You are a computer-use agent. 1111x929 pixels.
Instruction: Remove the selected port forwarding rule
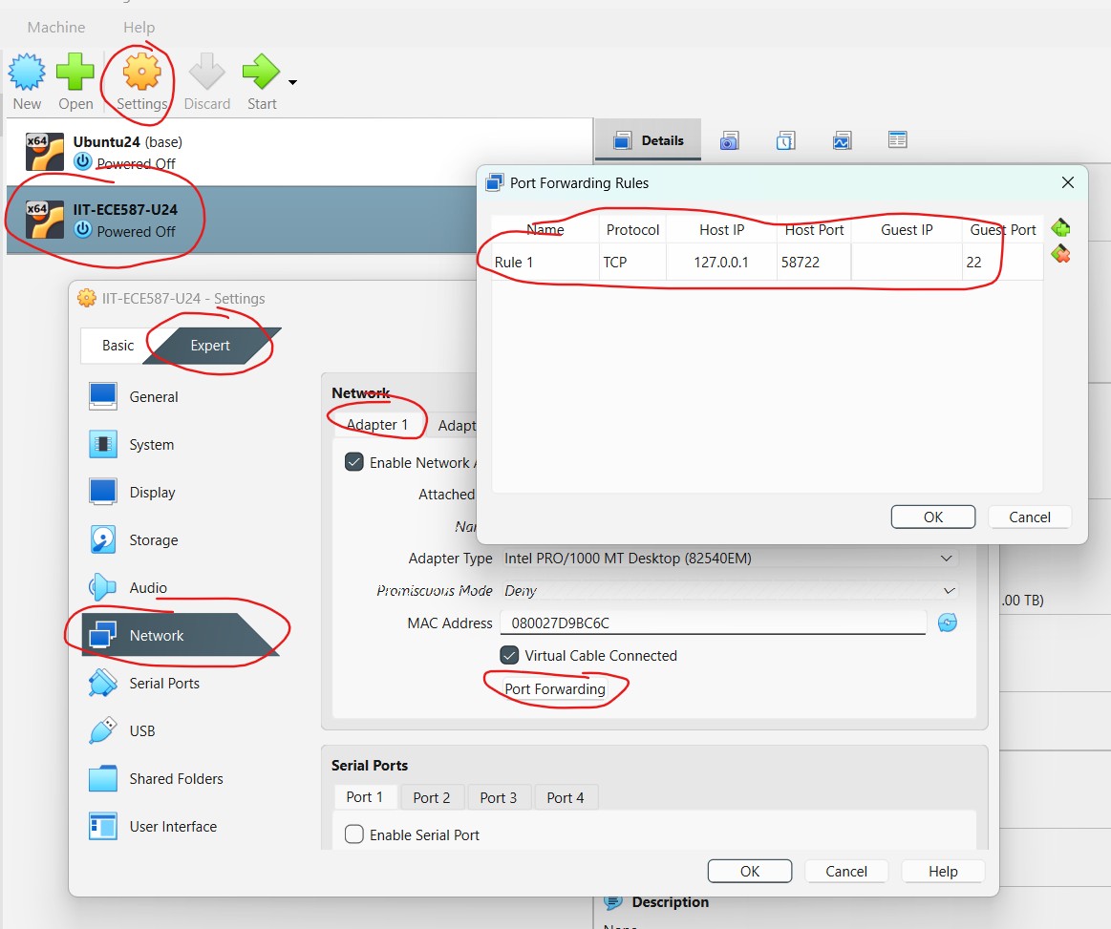pos(1060,254)
